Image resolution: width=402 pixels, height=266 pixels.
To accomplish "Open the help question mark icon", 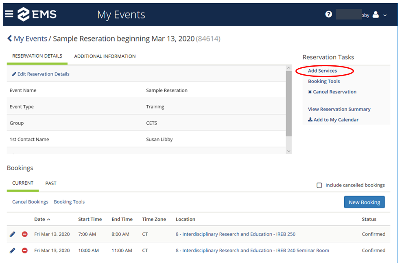I will click(329, 15).
